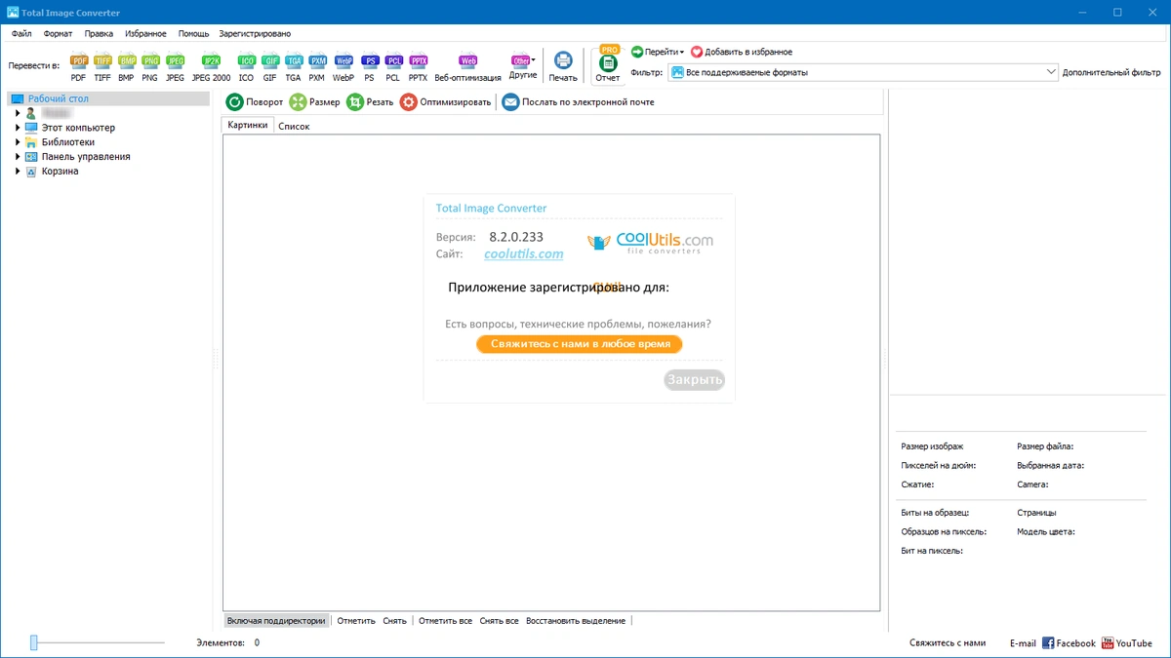This screenshot has height=658, width=1171.
Task: Open Другие formats dropdown
Action: 523,66
